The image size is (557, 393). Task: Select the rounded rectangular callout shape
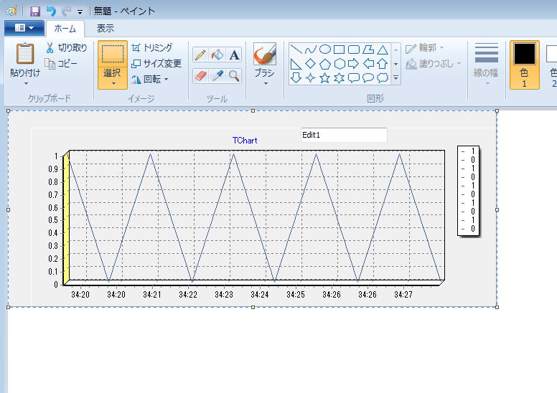coord(354,77)
